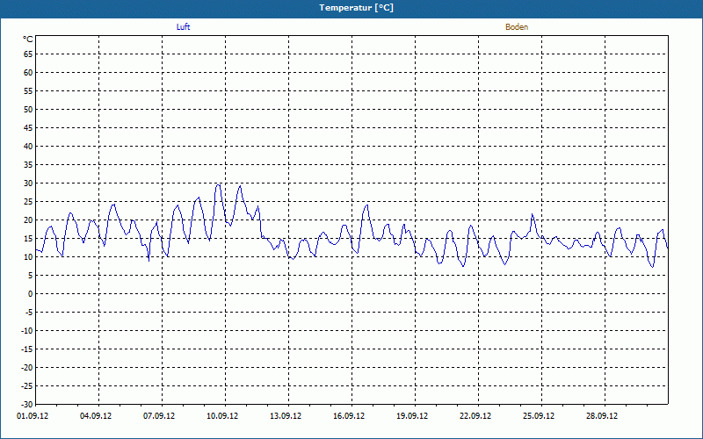703x439 pixels.
Task: Click the 25.09.12 date label
Action: tap(539, 416)
